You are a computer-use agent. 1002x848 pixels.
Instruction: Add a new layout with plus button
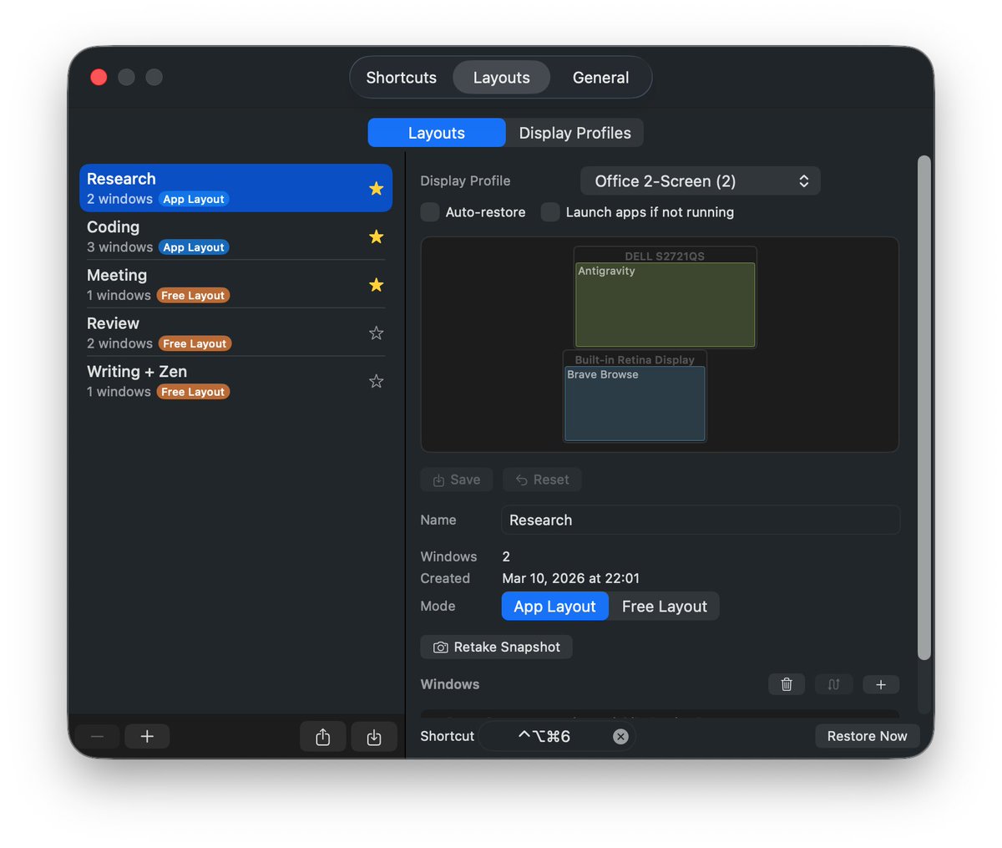(147, 736)
